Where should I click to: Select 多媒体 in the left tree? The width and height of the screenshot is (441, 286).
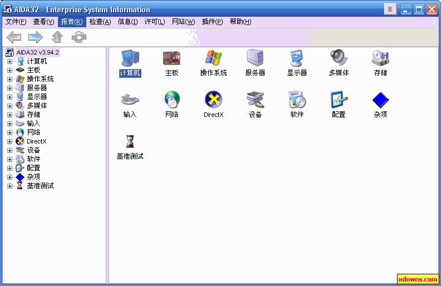tap(37, 106)
